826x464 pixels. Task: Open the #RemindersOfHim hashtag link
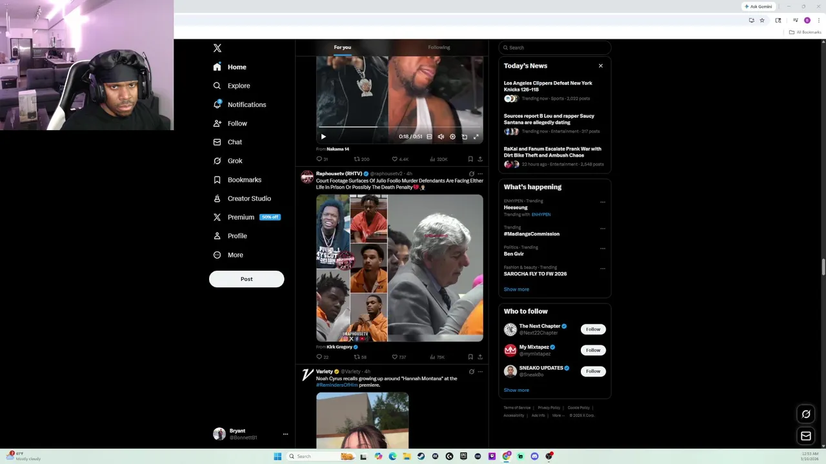point(337,385)
